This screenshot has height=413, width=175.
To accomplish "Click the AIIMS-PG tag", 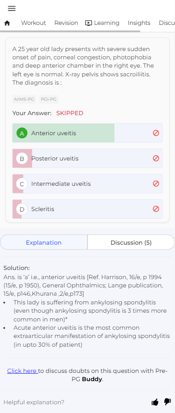I will tap(24, 99).
